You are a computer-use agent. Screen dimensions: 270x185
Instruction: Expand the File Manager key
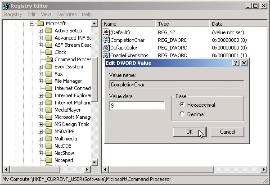click(x=40, y=81)
